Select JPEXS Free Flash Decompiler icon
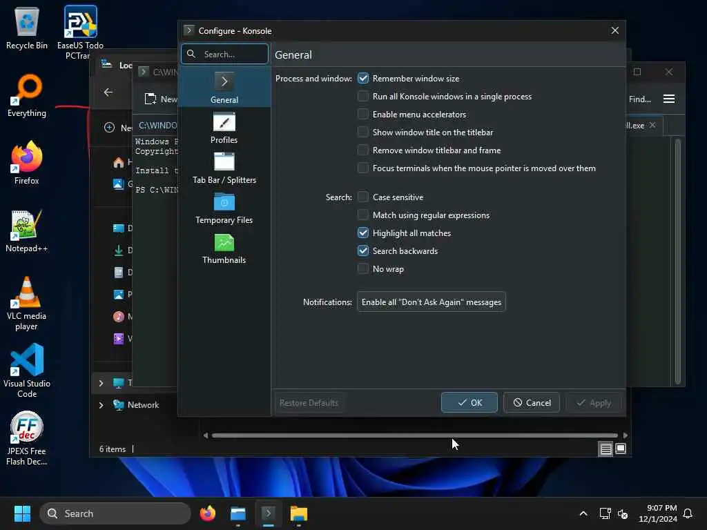The image size is (707, 530). pos(27,438)
